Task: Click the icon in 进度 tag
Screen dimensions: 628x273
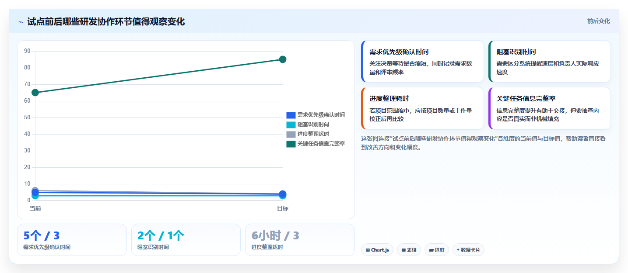Action: tap(431, 250)
